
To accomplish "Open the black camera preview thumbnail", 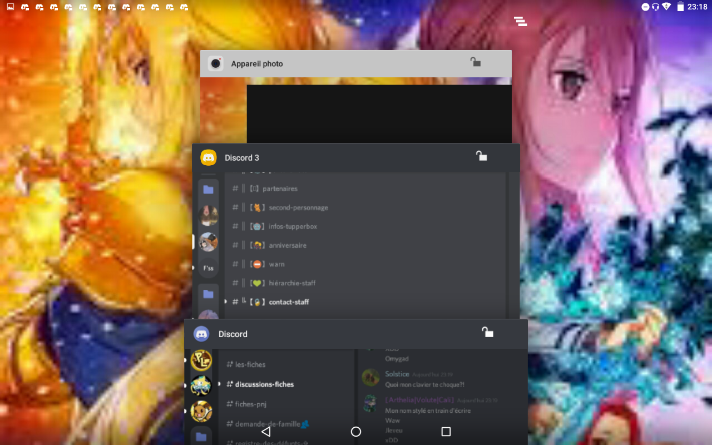I will pyautogui.click(x=379, y=113).
